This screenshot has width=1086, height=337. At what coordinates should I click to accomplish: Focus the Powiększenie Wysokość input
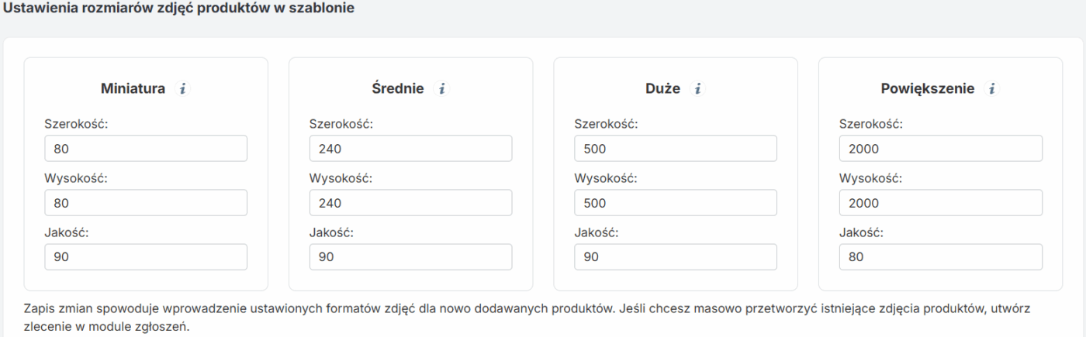(940, 203)
